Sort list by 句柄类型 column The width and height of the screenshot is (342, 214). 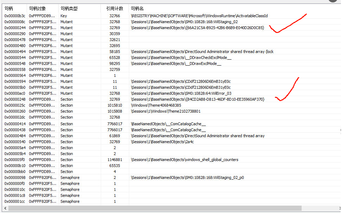pyautogui.click(x=70, y=8)
